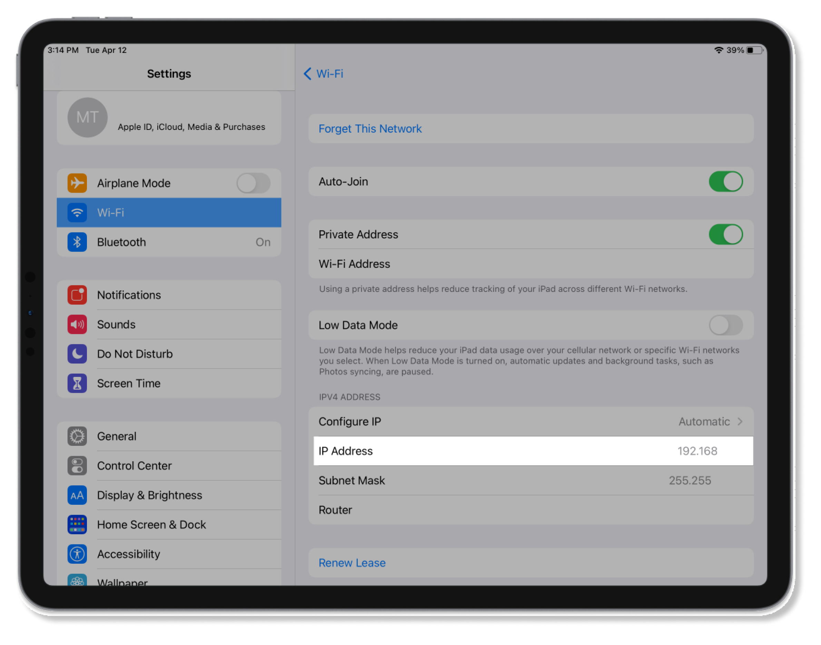The height and width of the screenshot is (645, 821).
Task: Tap the Screen Time hourglass icon
Action: click(77, 383)
